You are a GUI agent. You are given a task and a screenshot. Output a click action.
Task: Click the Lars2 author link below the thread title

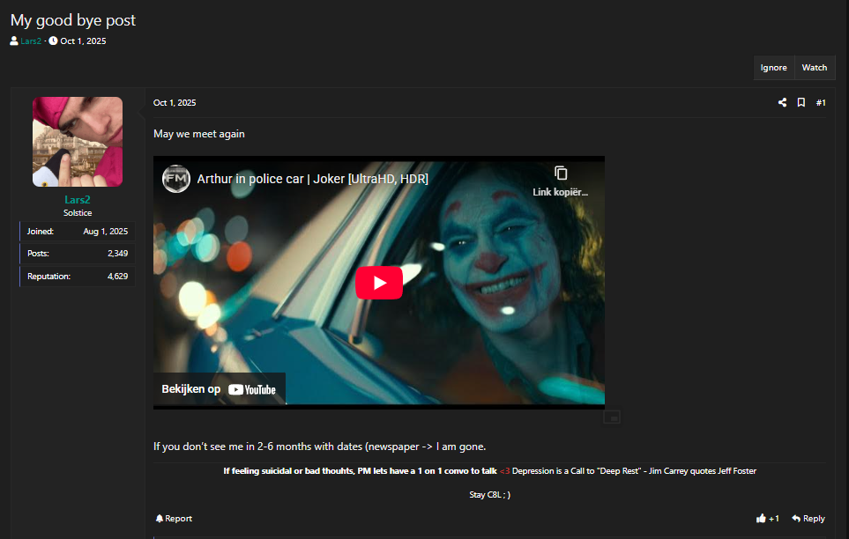(x=31, y=41)
